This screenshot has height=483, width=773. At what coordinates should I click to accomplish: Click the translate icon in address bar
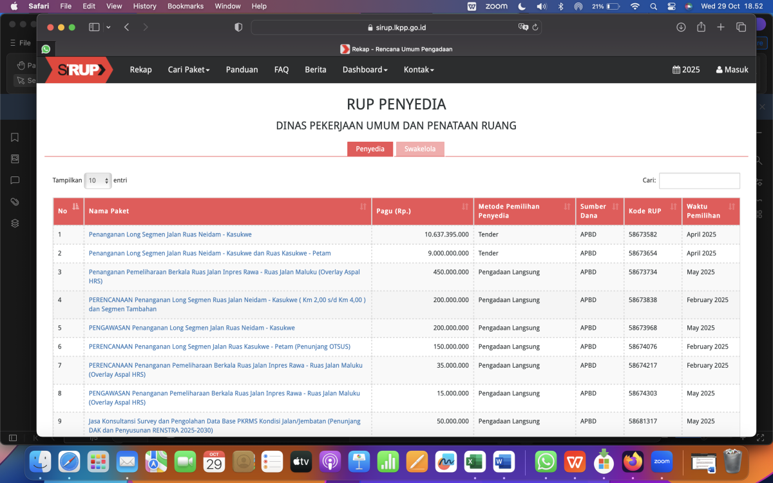click(x=524, y=28)
